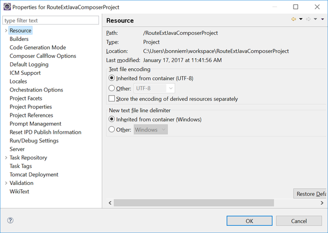Click the horizontal scrollbar thumb
328x233 pixels.
tap(194, 203)
